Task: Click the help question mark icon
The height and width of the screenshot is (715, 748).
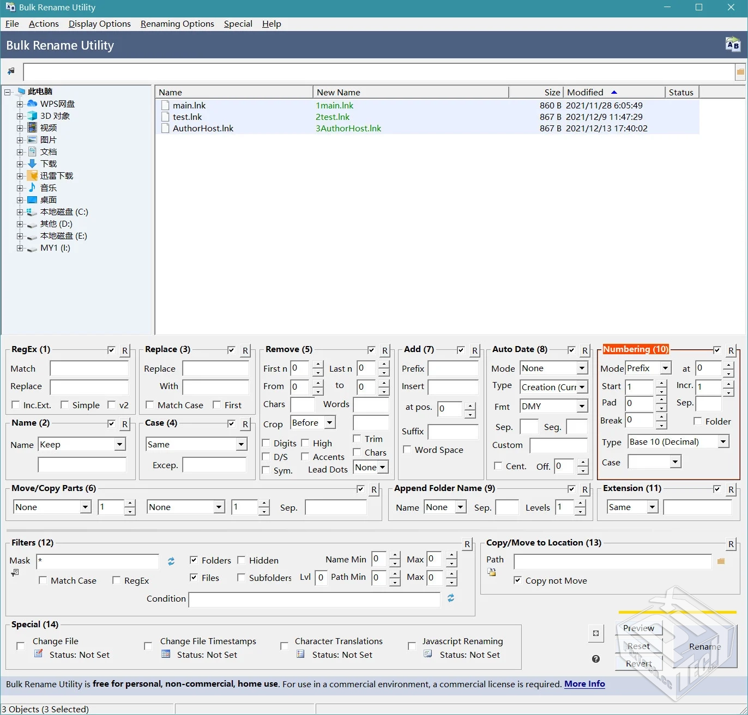Action: click(x=596, y=659)
